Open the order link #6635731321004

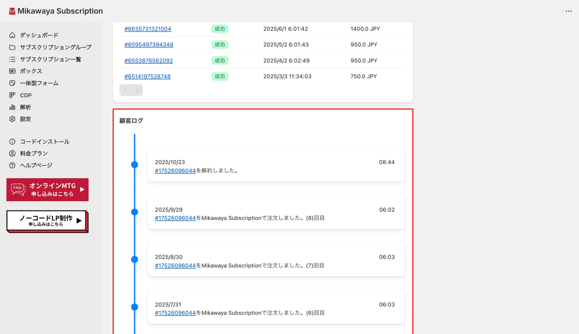click(148, 29)
